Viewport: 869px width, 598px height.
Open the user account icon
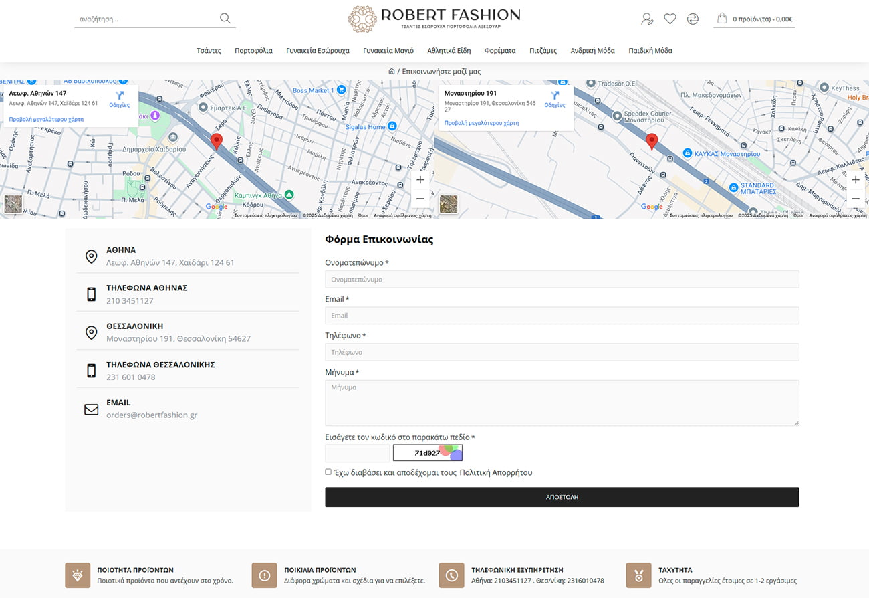(x=647, y=19)
